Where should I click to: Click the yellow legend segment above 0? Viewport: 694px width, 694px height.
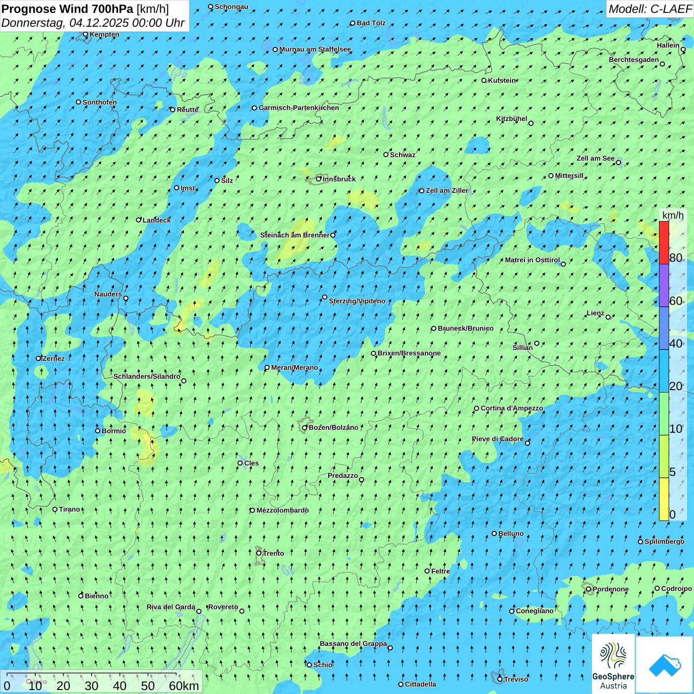pos(664,499)
